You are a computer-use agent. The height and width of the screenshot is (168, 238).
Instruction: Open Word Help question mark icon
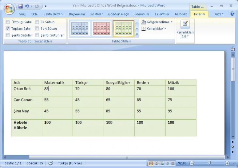click(232, 14)
